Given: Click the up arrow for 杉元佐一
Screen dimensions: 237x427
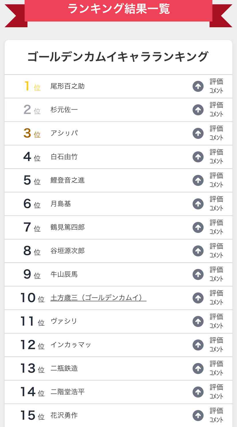Looking at the screenshot, I should (198, 110).
